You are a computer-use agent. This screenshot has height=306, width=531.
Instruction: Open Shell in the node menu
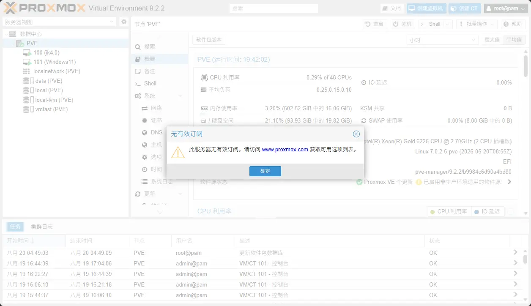(160, 84)
